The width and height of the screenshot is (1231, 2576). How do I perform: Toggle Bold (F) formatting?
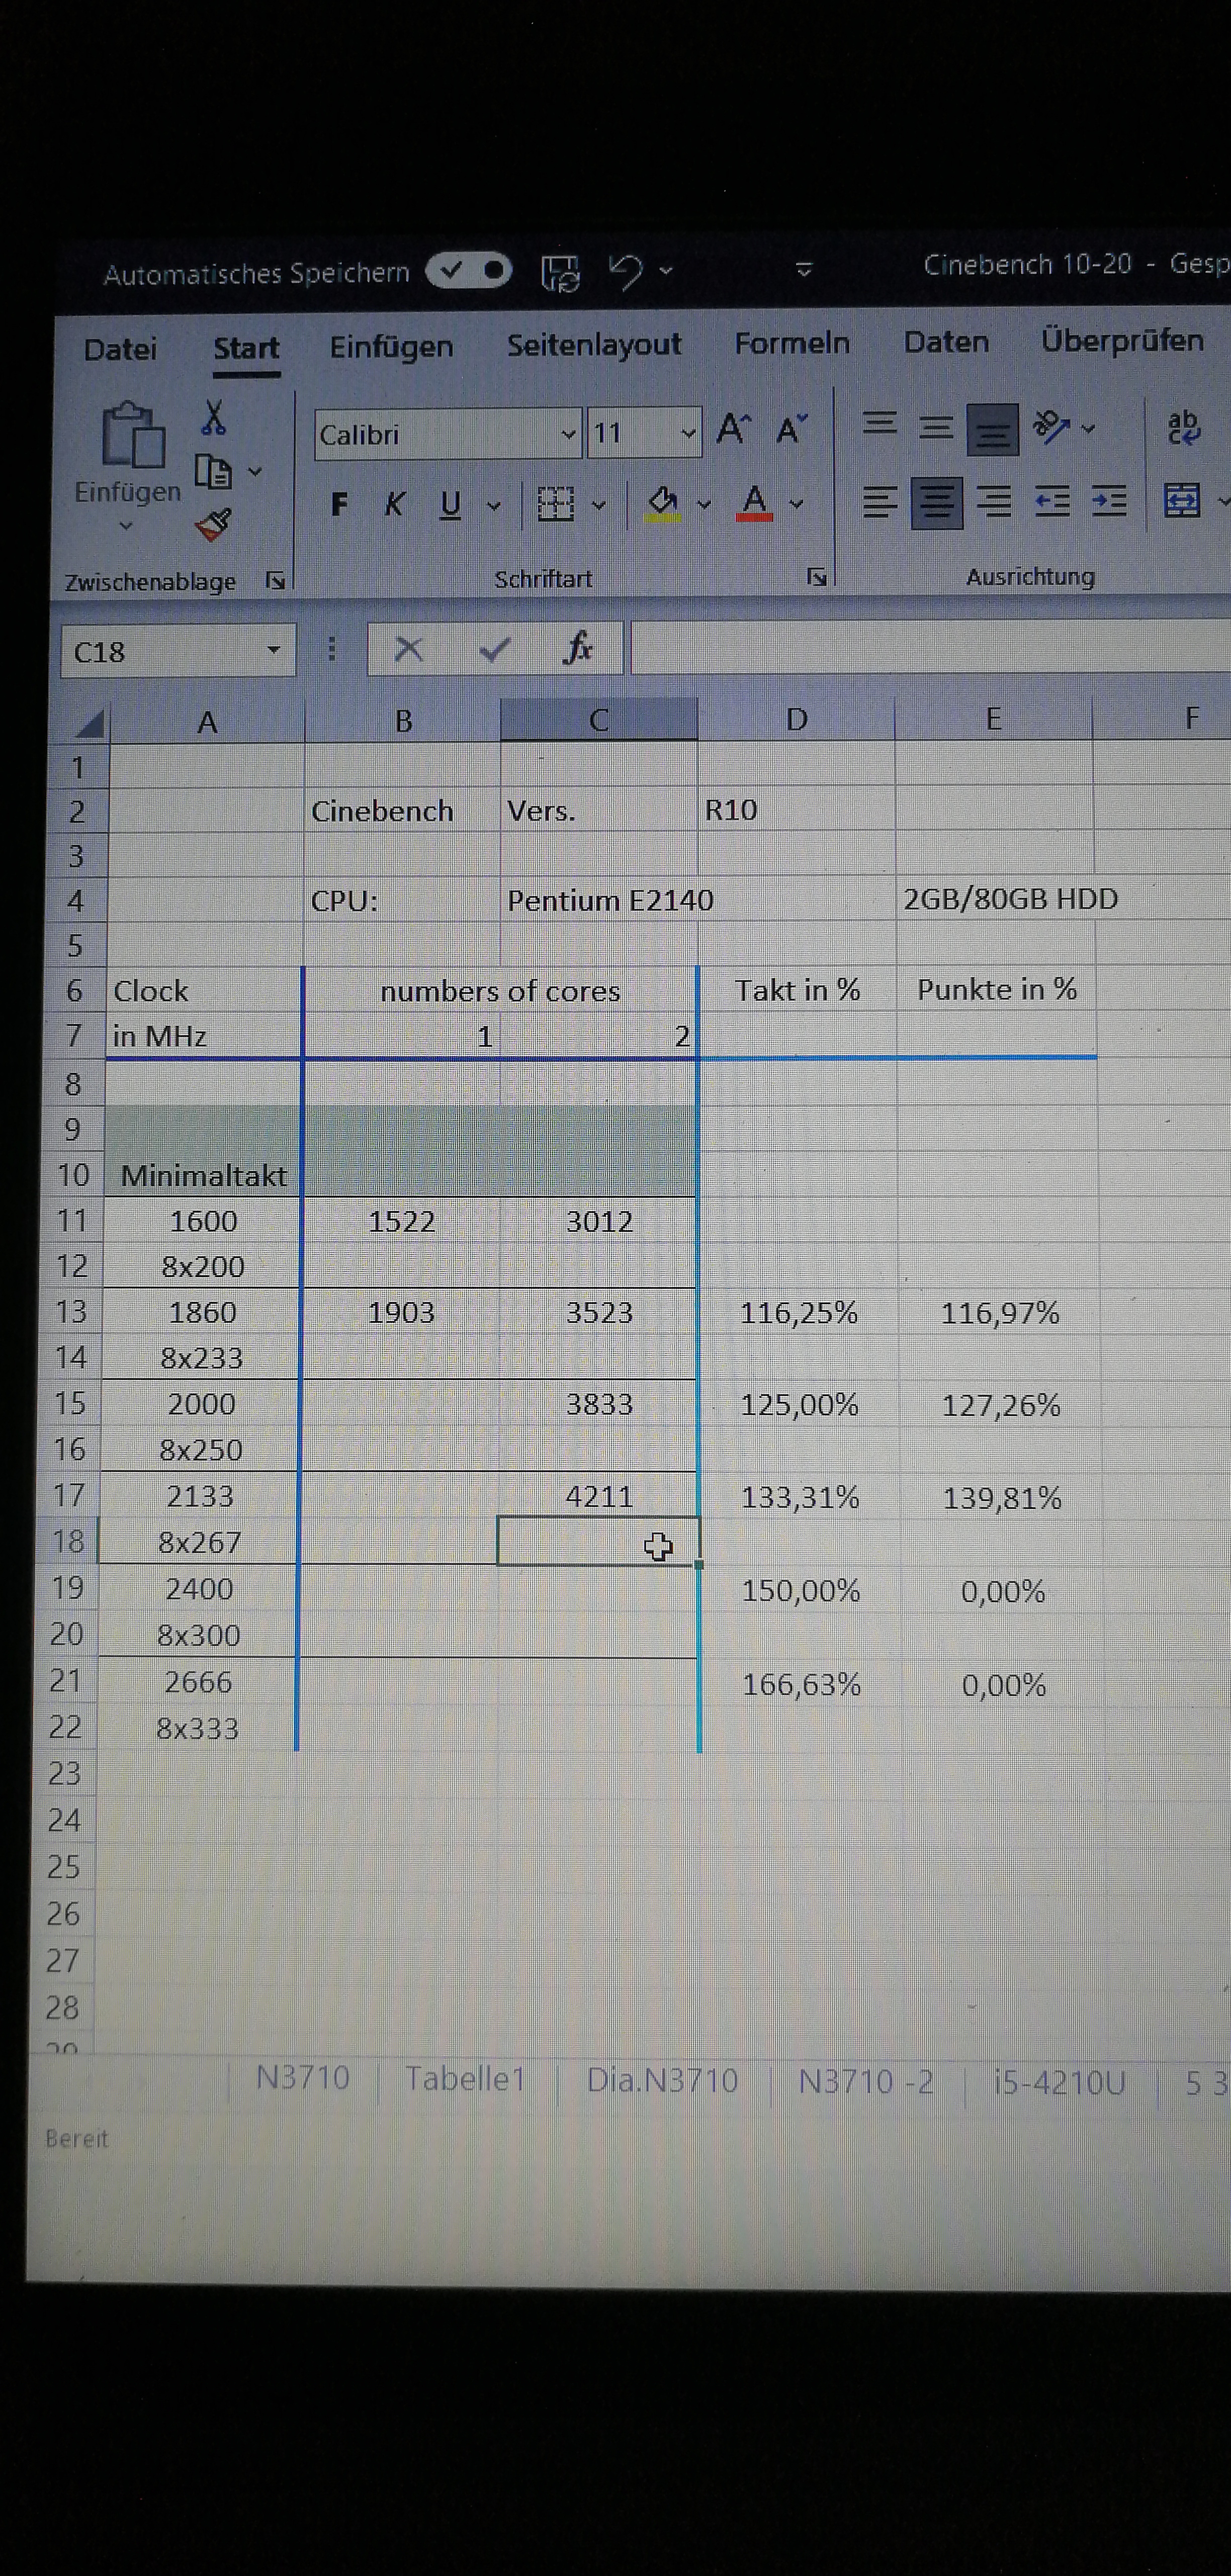[x=339, y=504]
